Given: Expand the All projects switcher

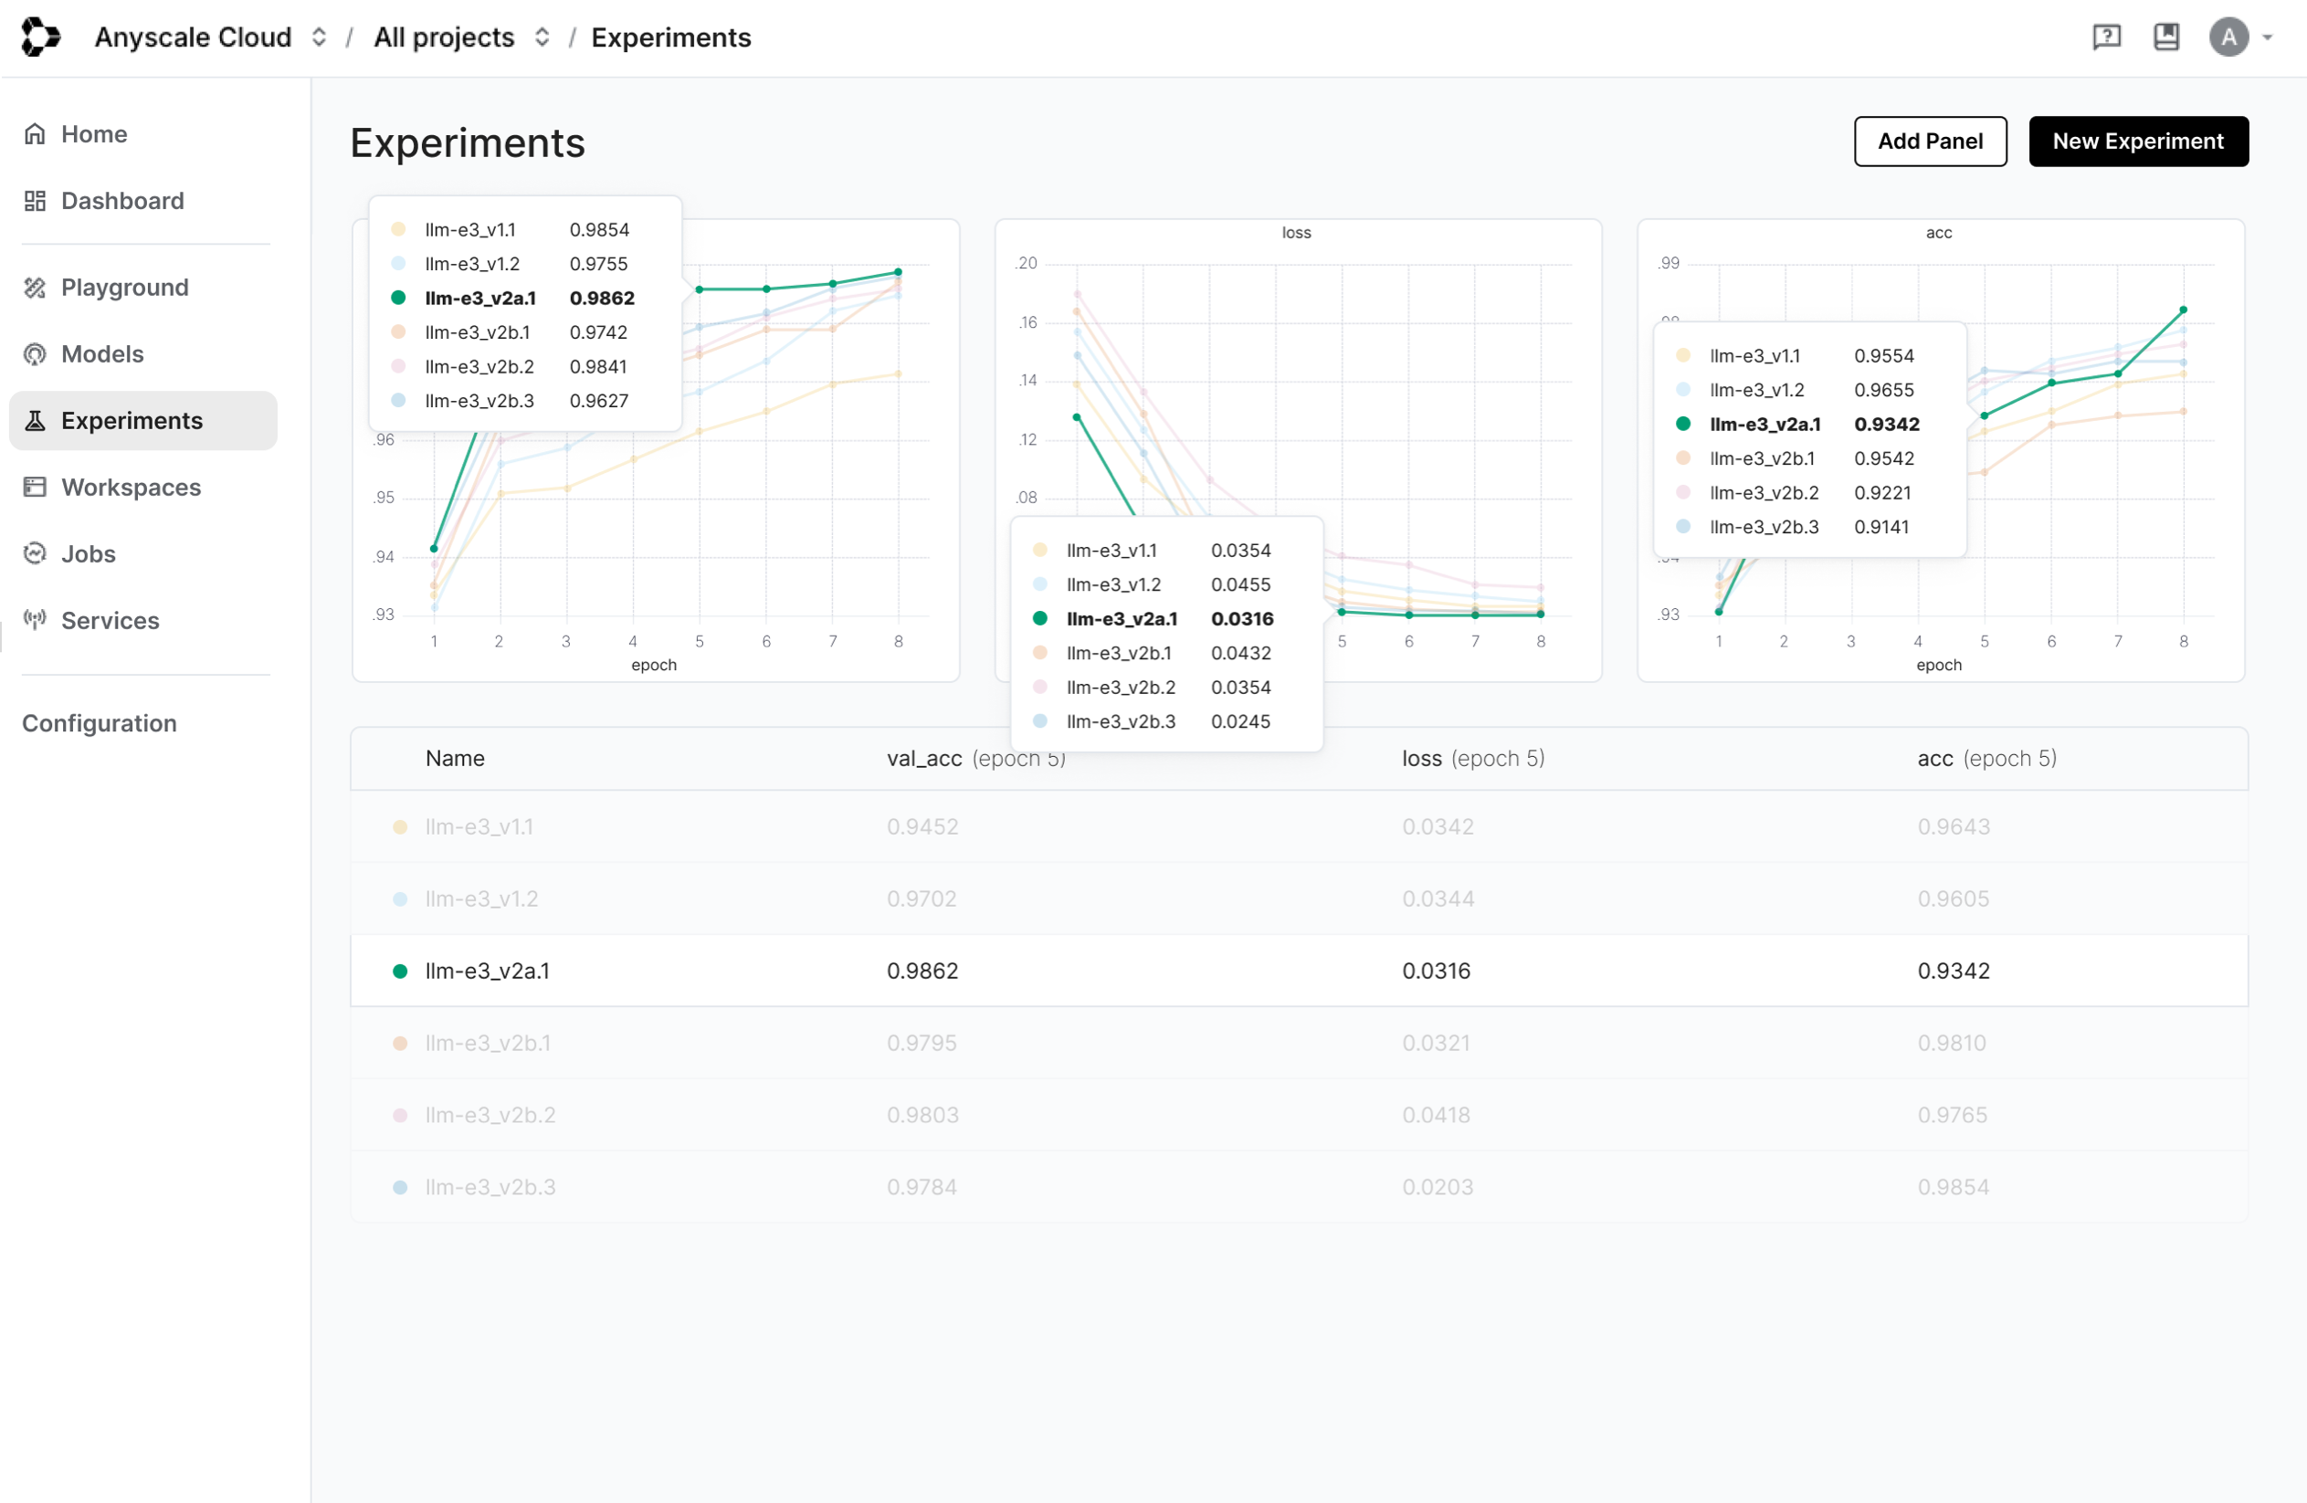Looking at the screenshot, I should (542, 37).
